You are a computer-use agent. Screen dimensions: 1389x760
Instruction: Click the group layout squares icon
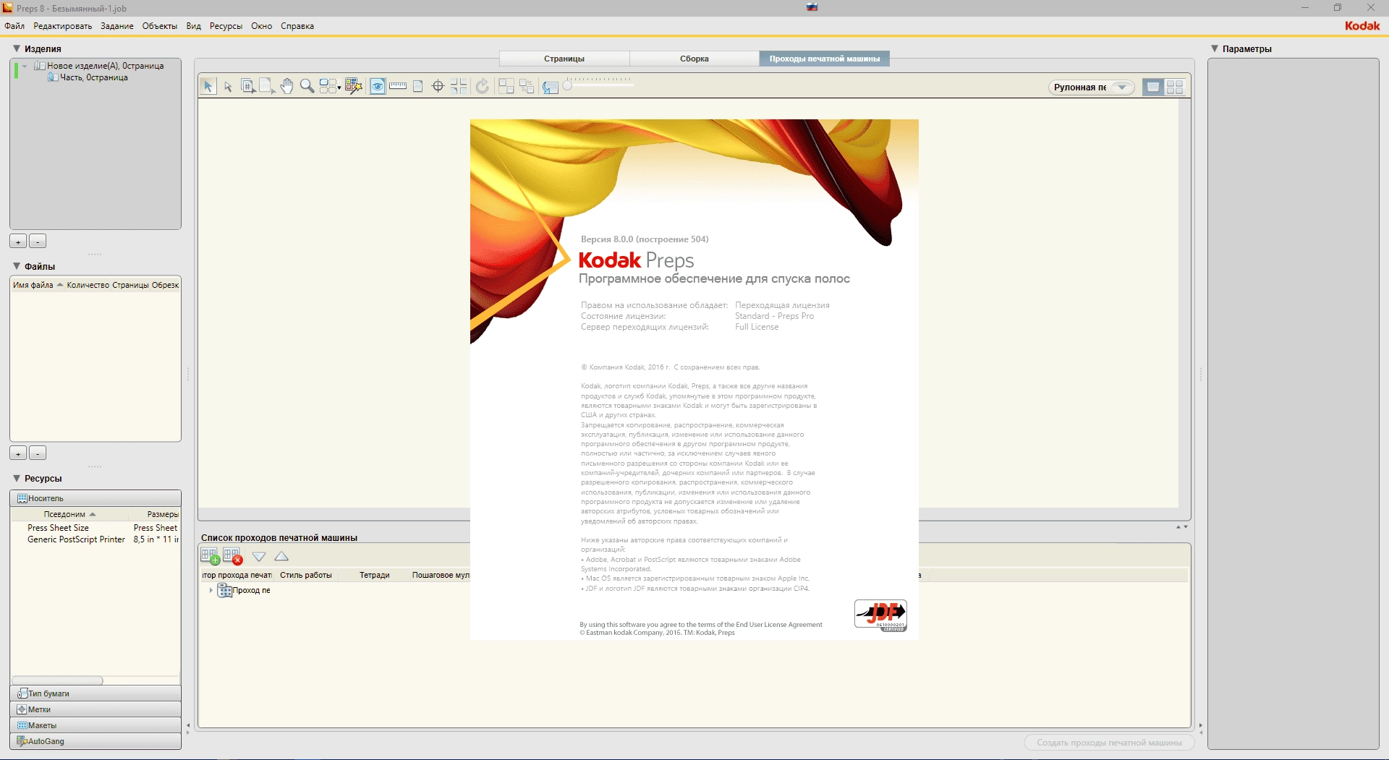click(x=506, y=86)
